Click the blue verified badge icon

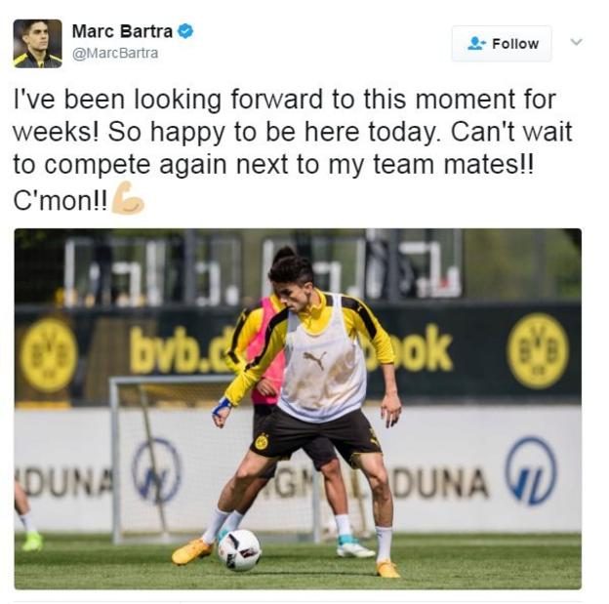[x=185, y=31]
